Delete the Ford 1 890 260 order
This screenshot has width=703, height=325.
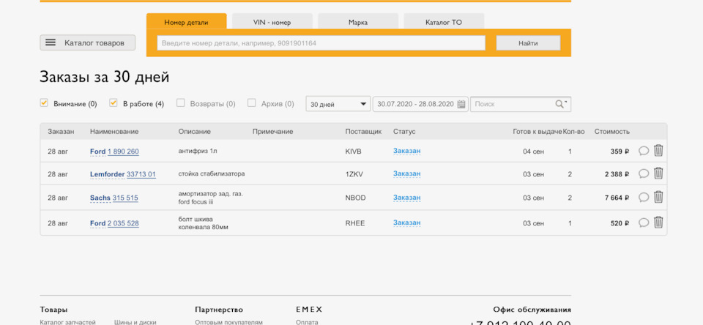click(x=658, y=151)
